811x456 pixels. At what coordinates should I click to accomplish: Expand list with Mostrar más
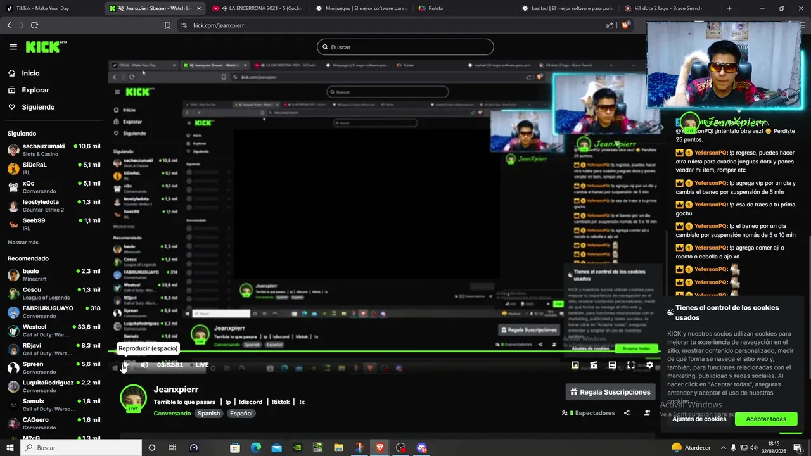point(23,243)
